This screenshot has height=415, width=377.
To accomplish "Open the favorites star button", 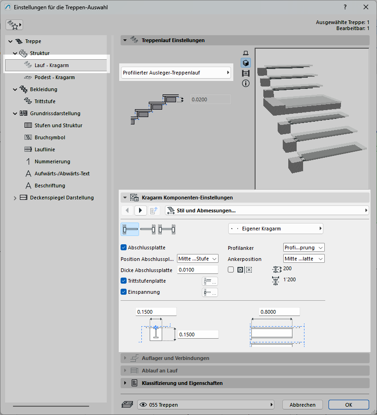I will coord(14,25).
